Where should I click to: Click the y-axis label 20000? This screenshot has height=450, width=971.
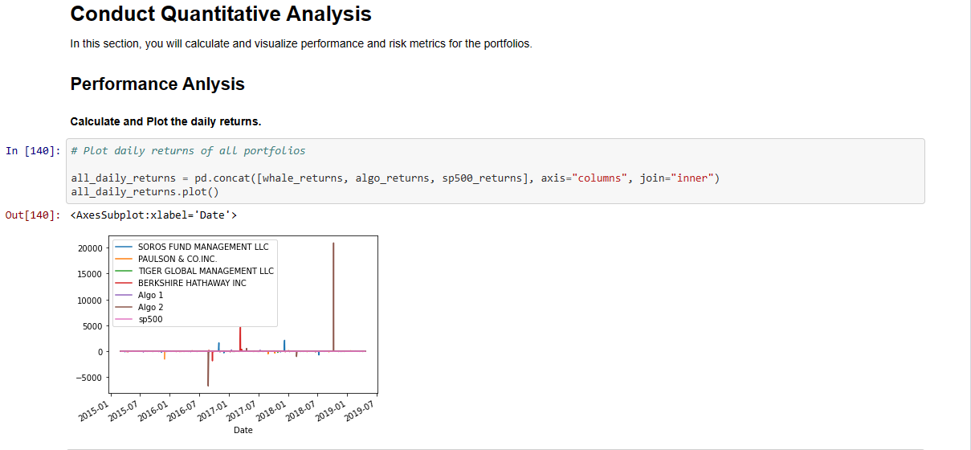(x=88, y=248)
